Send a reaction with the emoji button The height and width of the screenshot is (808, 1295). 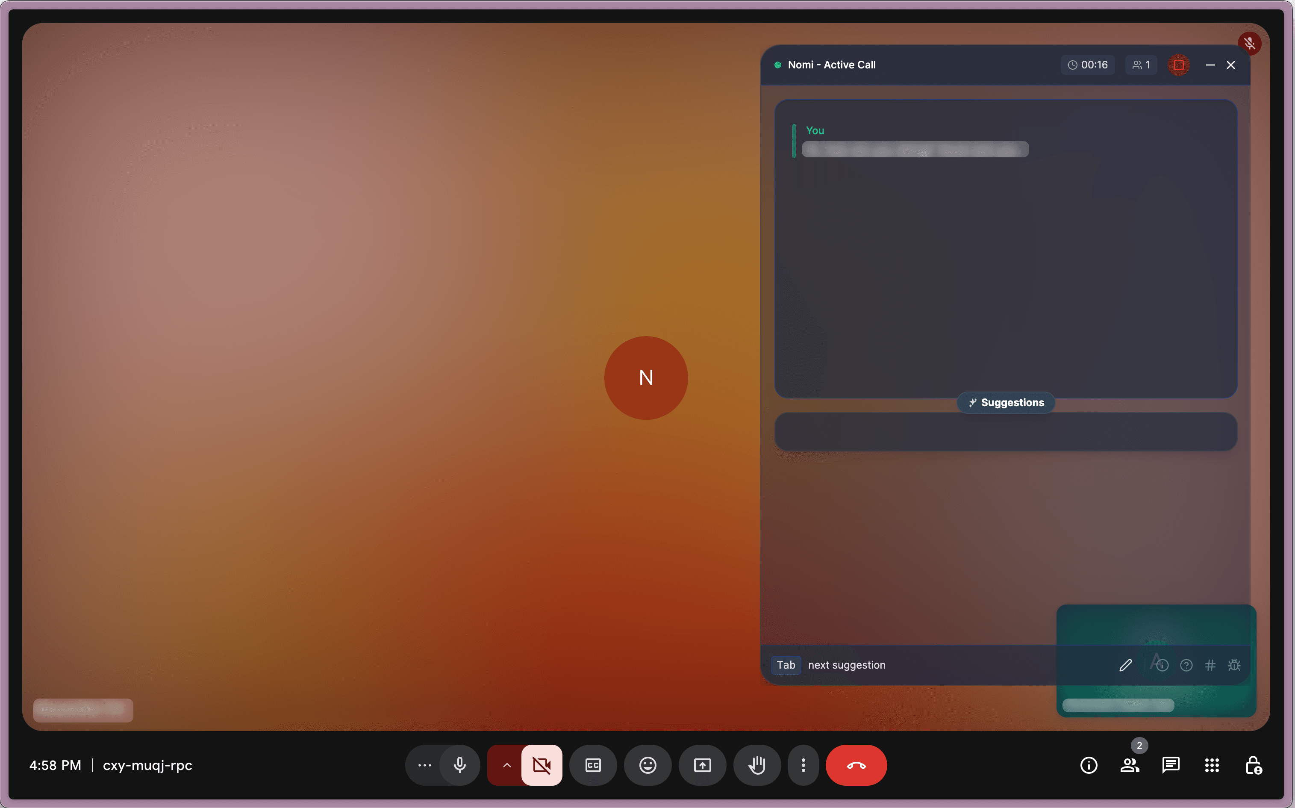tap(647, 765)
